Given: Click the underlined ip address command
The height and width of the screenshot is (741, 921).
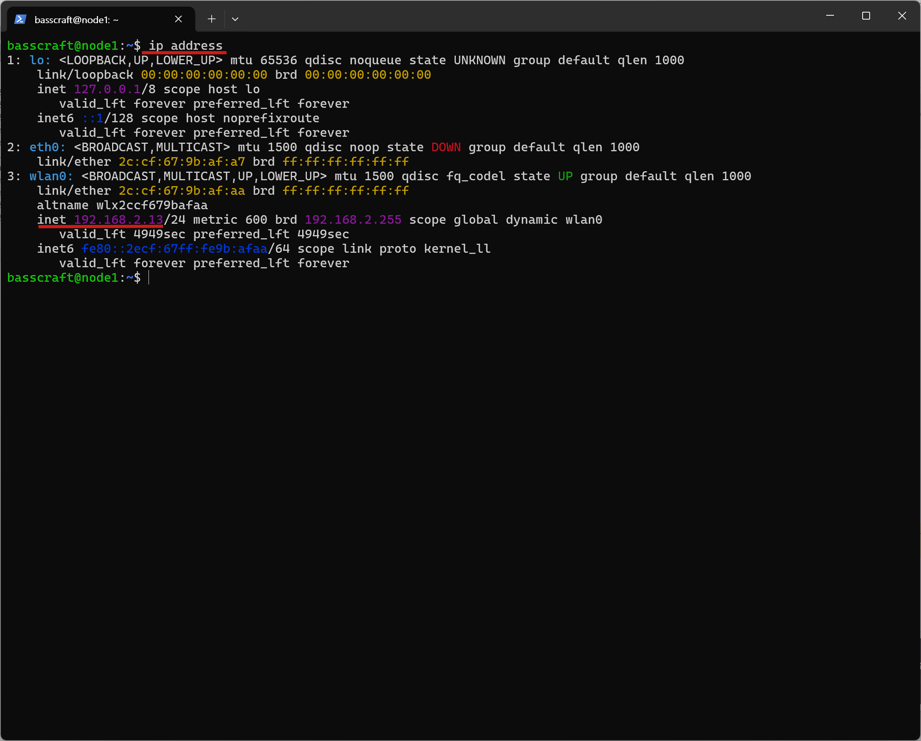Looking at the screenshot, I should tap(185, 46).
